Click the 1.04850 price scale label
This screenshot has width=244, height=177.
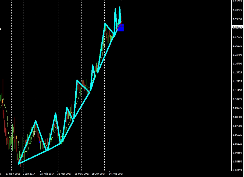(x=237, y=153)
